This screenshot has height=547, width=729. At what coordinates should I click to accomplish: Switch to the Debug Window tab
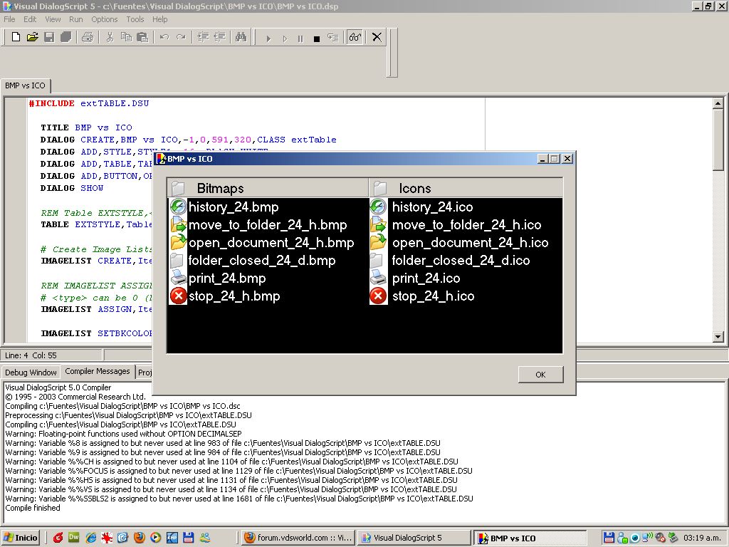31,373
